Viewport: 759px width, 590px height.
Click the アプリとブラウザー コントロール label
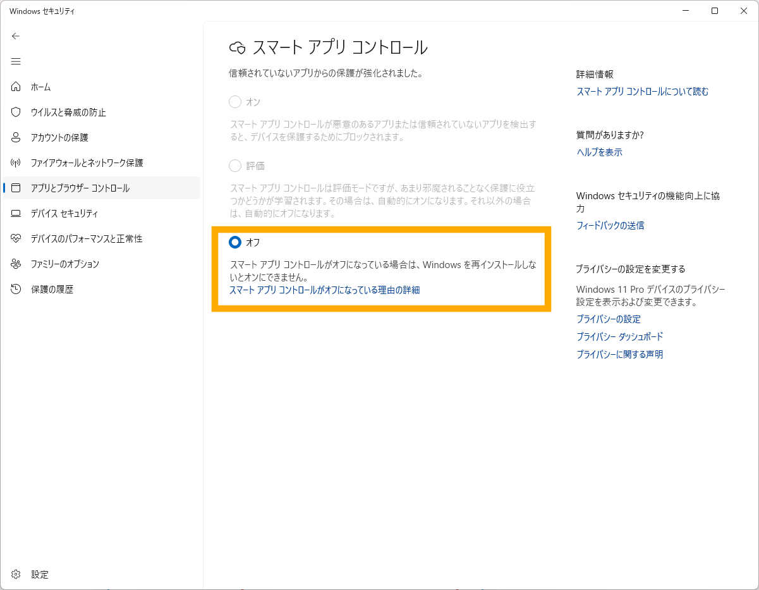point(80,188)
